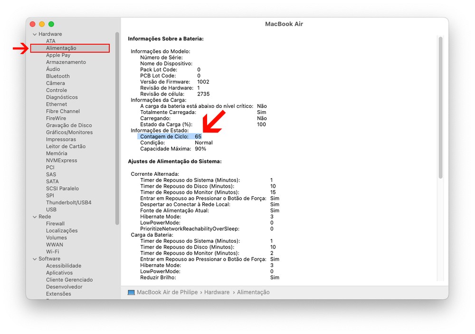
Task: Collapse the Software section in sidebar
Action: pyautogui.click(x=35, y=259)
